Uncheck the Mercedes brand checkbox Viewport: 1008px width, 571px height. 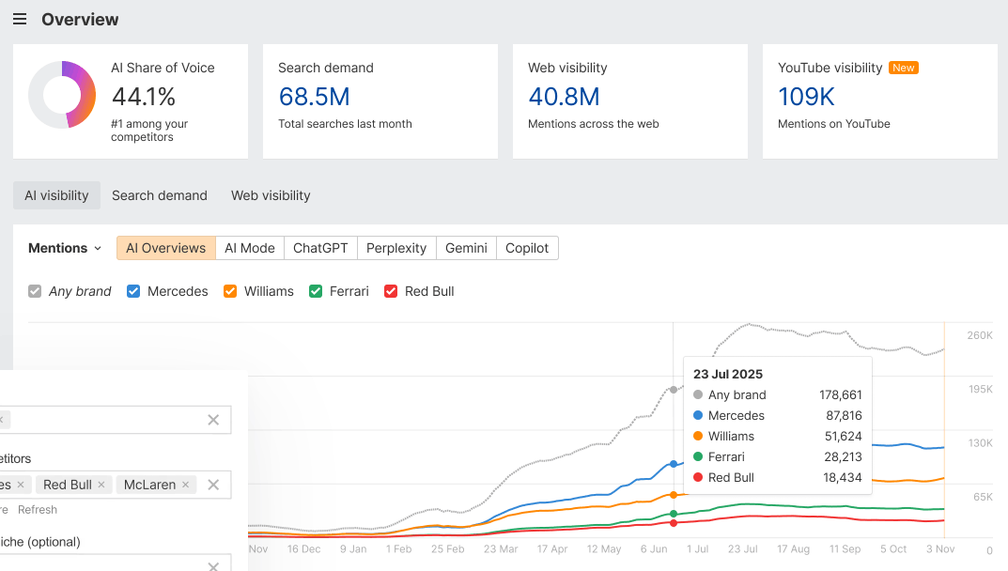[x=133, y=291]
